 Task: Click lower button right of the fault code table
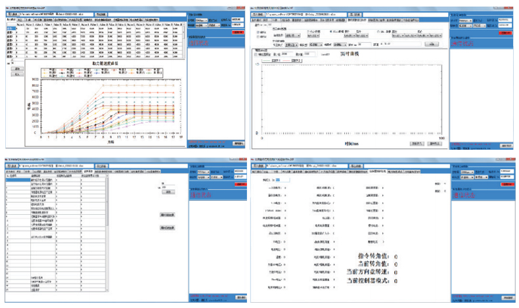click(167, 227)
